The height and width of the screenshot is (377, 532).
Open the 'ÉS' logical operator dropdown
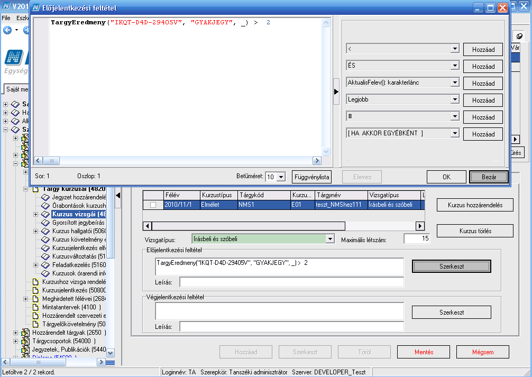click(455, 66)
